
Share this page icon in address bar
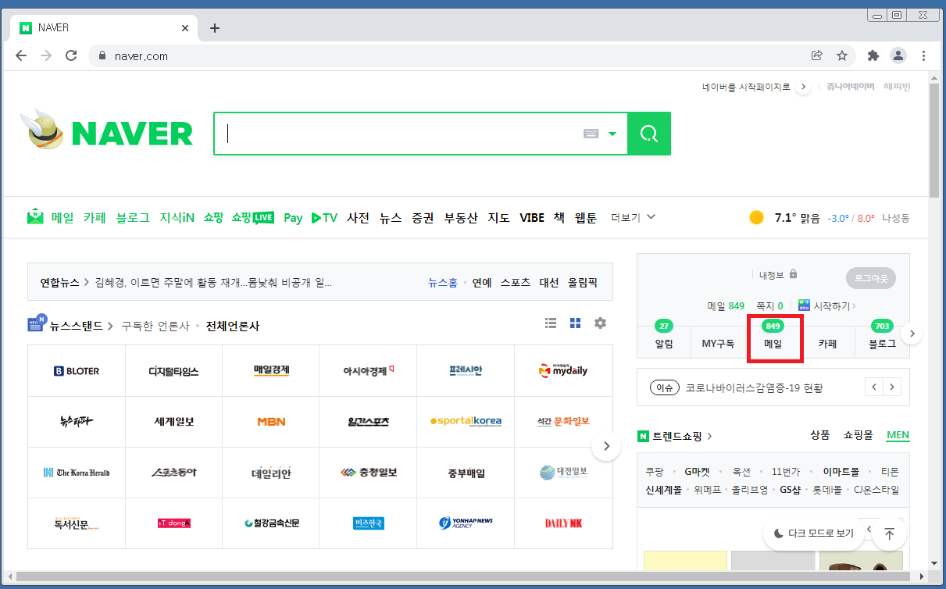[817, 55]
